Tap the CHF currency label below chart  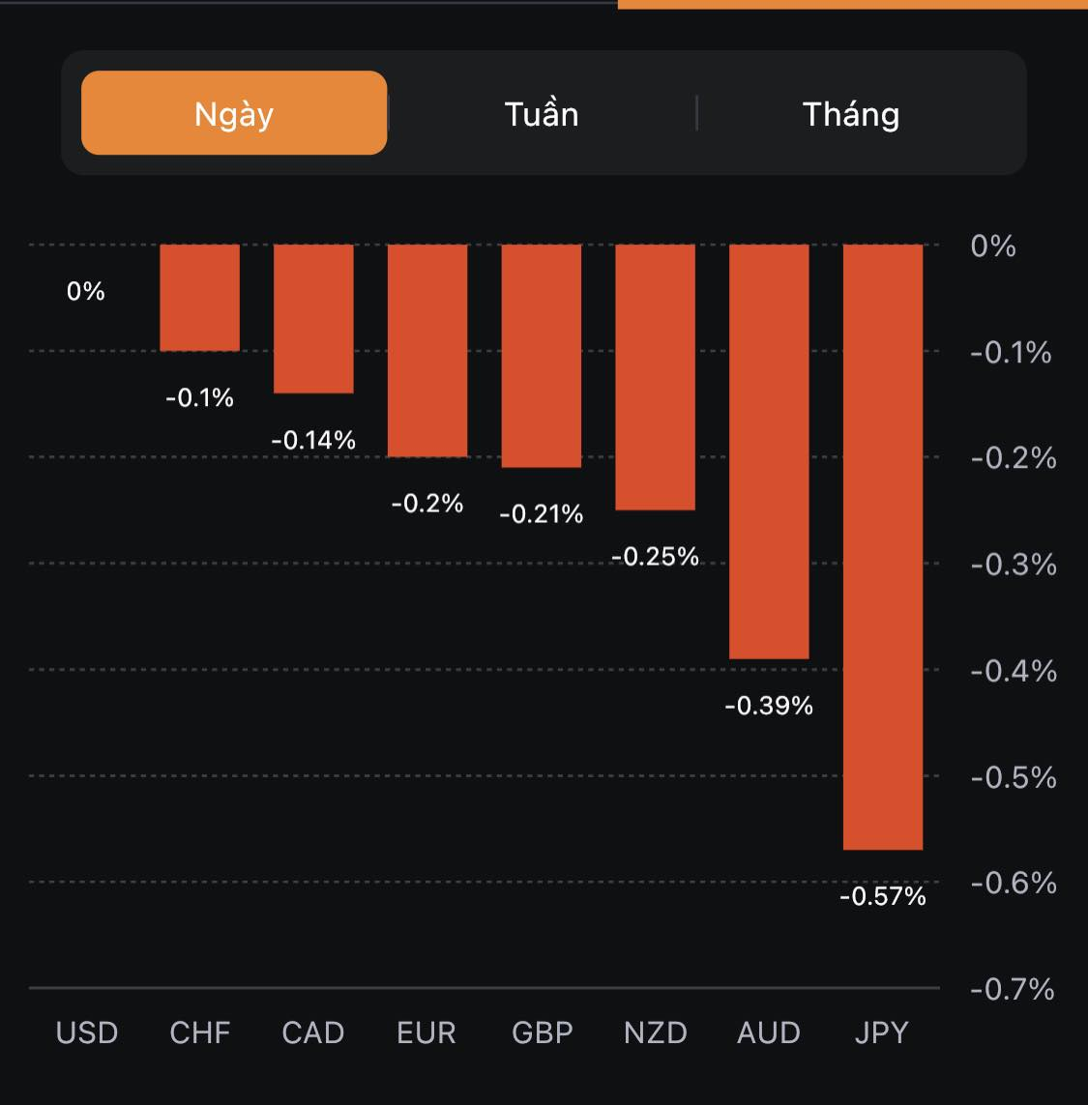200,1032
